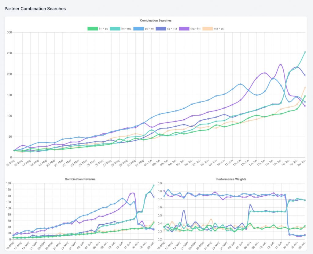Click the 'Combination Revenue' chart title
Viewport: 313px width, 254px height.
(x=80, y=179)
